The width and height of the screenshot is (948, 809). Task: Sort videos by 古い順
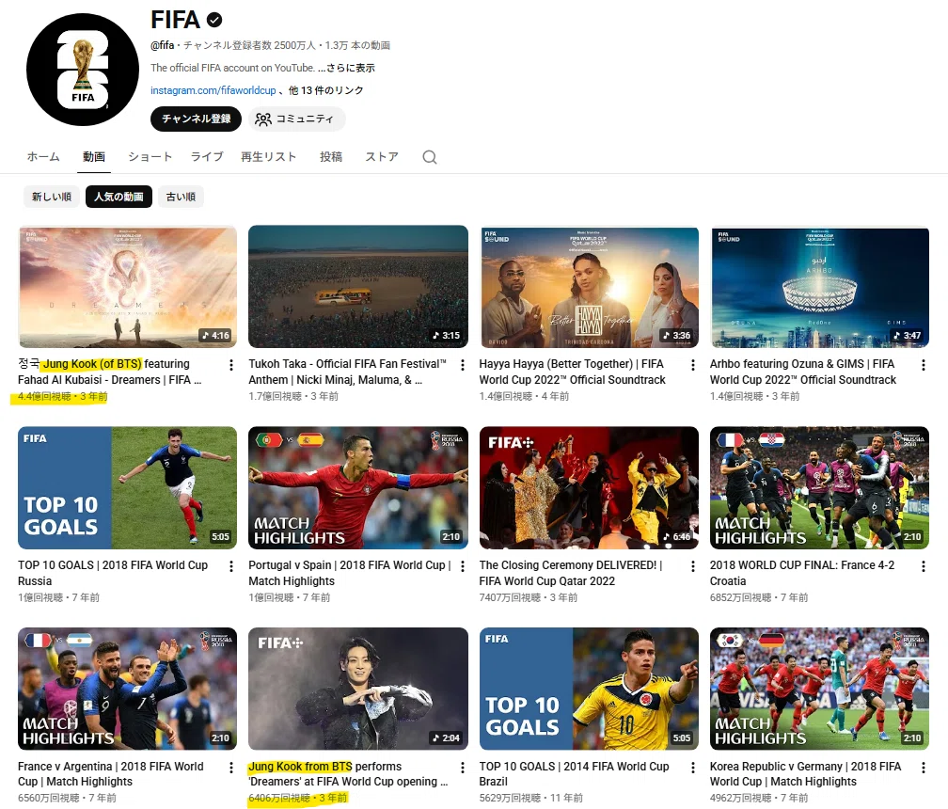point(181,197)
